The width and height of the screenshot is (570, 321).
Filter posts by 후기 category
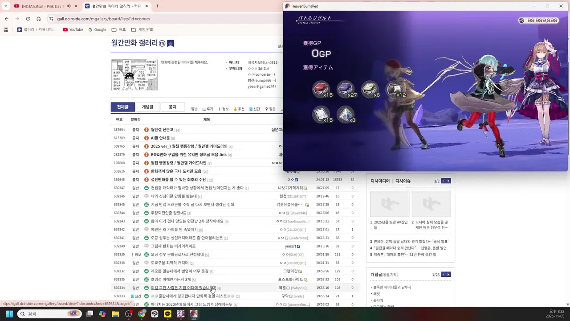208,109
